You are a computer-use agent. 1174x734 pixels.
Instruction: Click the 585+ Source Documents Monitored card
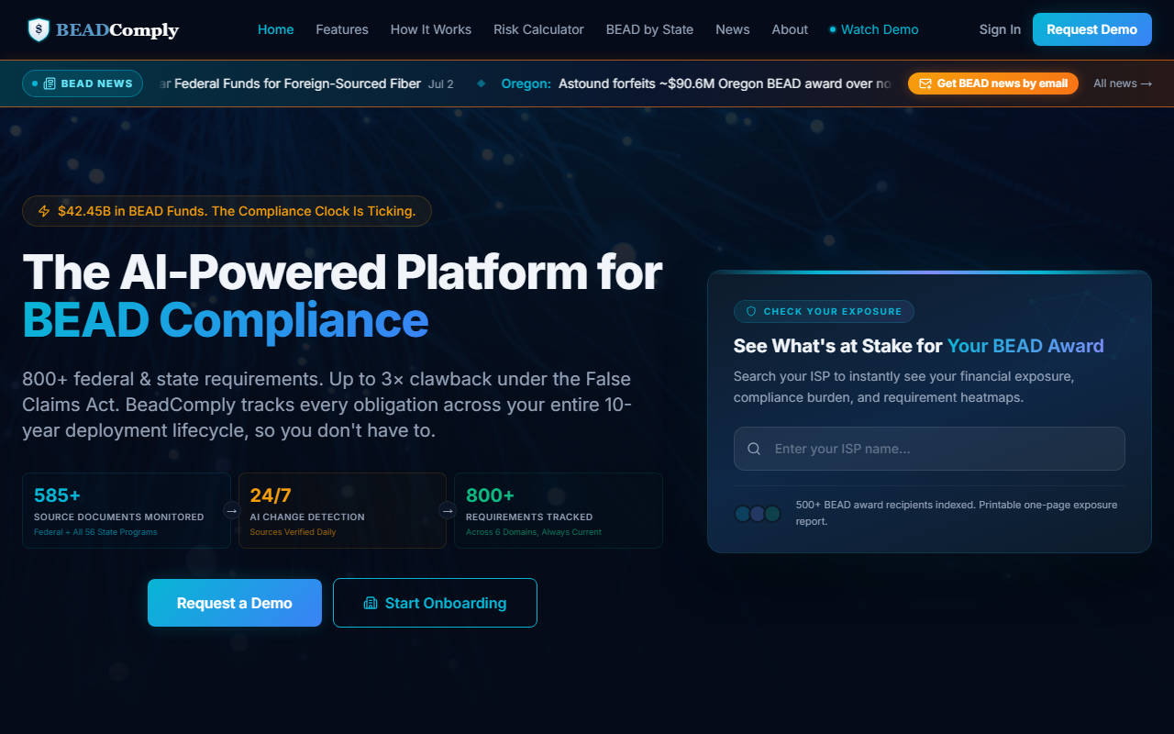[x=127, y=511]
